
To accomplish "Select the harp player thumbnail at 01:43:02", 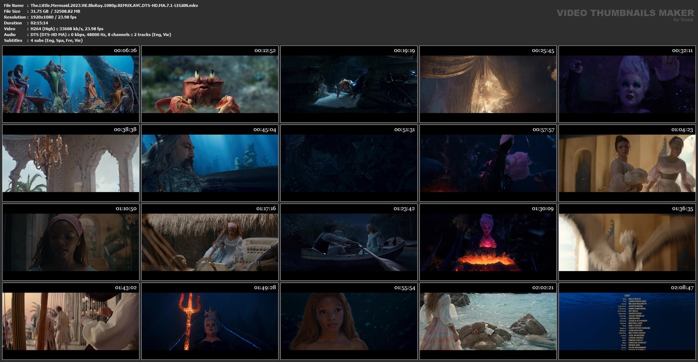I will pos(71,321).
